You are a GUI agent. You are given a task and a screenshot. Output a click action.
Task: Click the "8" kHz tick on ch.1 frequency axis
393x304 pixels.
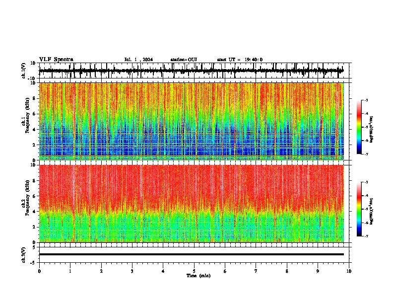click(35, 98)
